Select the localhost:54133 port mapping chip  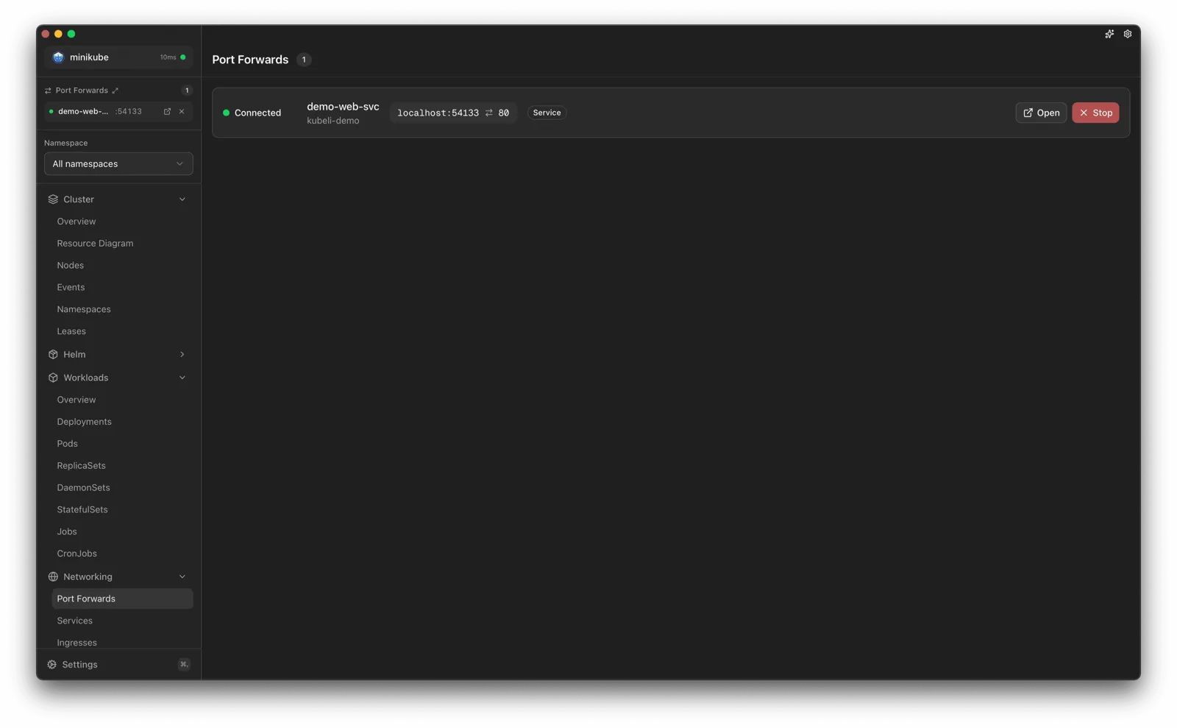[453, 113]
